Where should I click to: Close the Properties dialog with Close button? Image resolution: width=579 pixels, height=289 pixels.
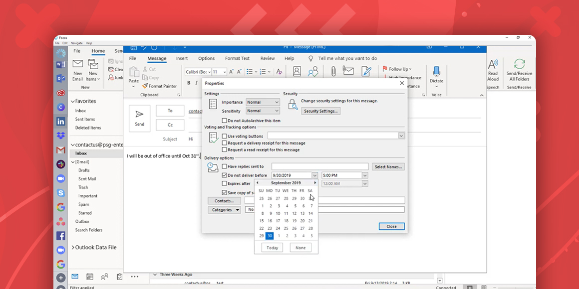[392, 226]
